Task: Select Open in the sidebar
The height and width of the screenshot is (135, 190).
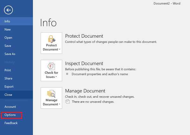Action: [16, 38]
